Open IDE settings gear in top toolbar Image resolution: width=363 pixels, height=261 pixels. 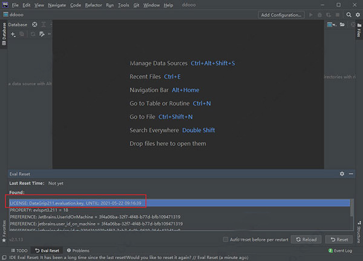[358, 15]
